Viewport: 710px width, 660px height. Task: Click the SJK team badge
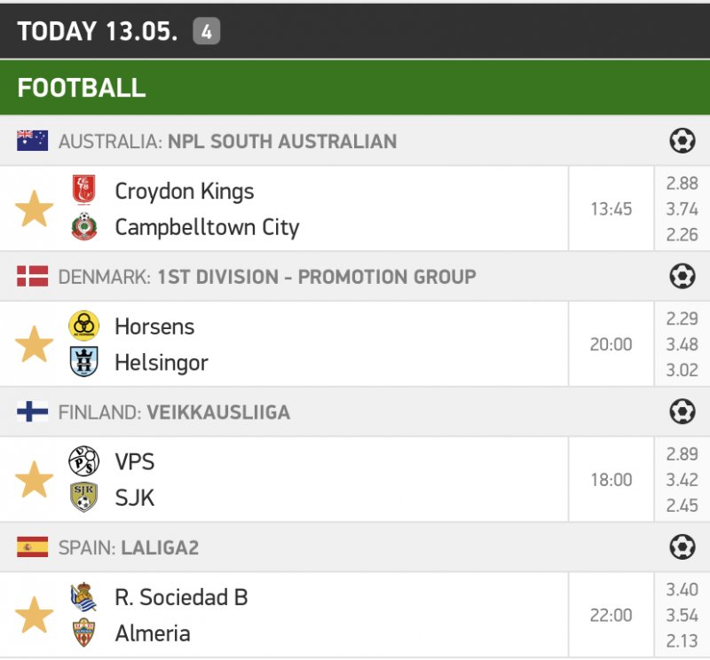pos(83,498)
